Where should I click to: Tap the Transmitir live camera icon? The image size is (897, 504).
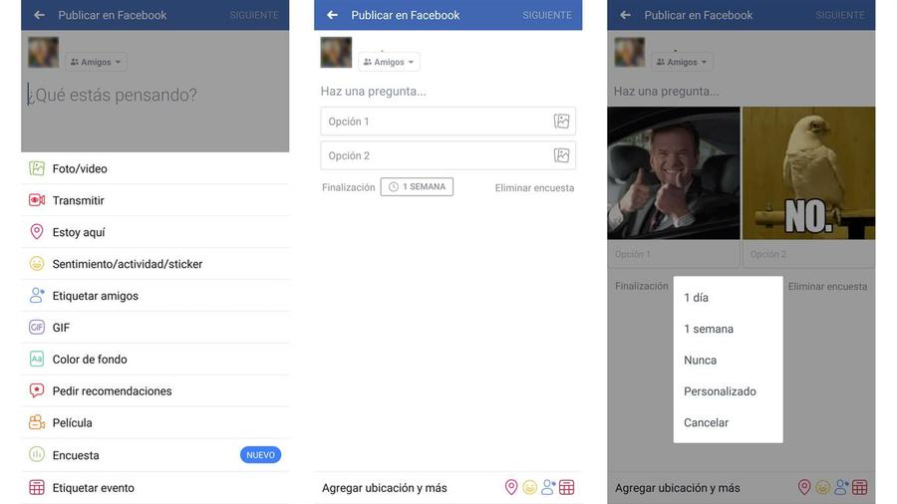(x=37, y=200)
